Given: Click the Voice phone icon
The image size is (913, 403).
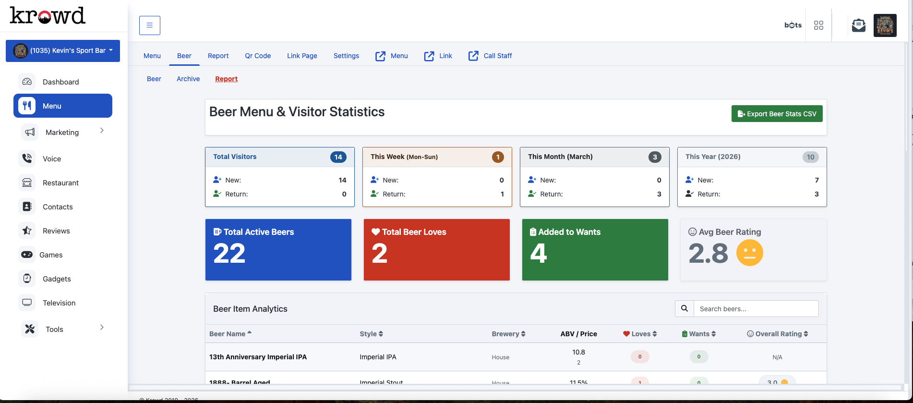Looking at the screenshot, I should pyautogui.click(x=27, y=159).
